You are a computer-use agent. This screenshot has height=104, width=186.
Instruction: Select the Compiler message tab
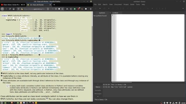coord(98,90)
